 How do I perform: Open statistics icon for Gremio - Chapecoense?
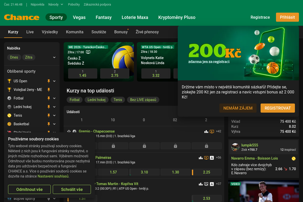(206, 131)
